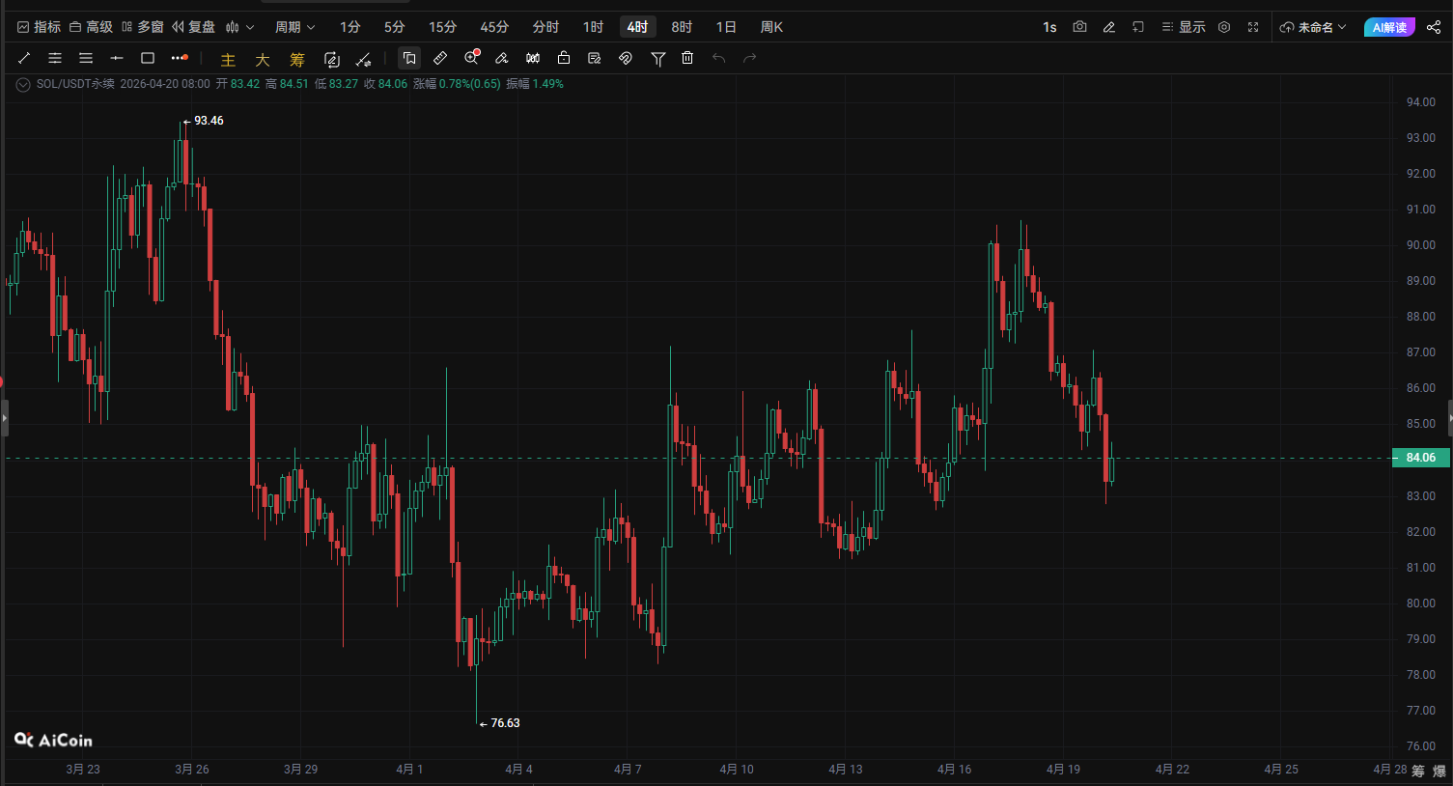
Task: Expand the 未命名 cloud layout dropdown
Action: (x=1313, y=27)
